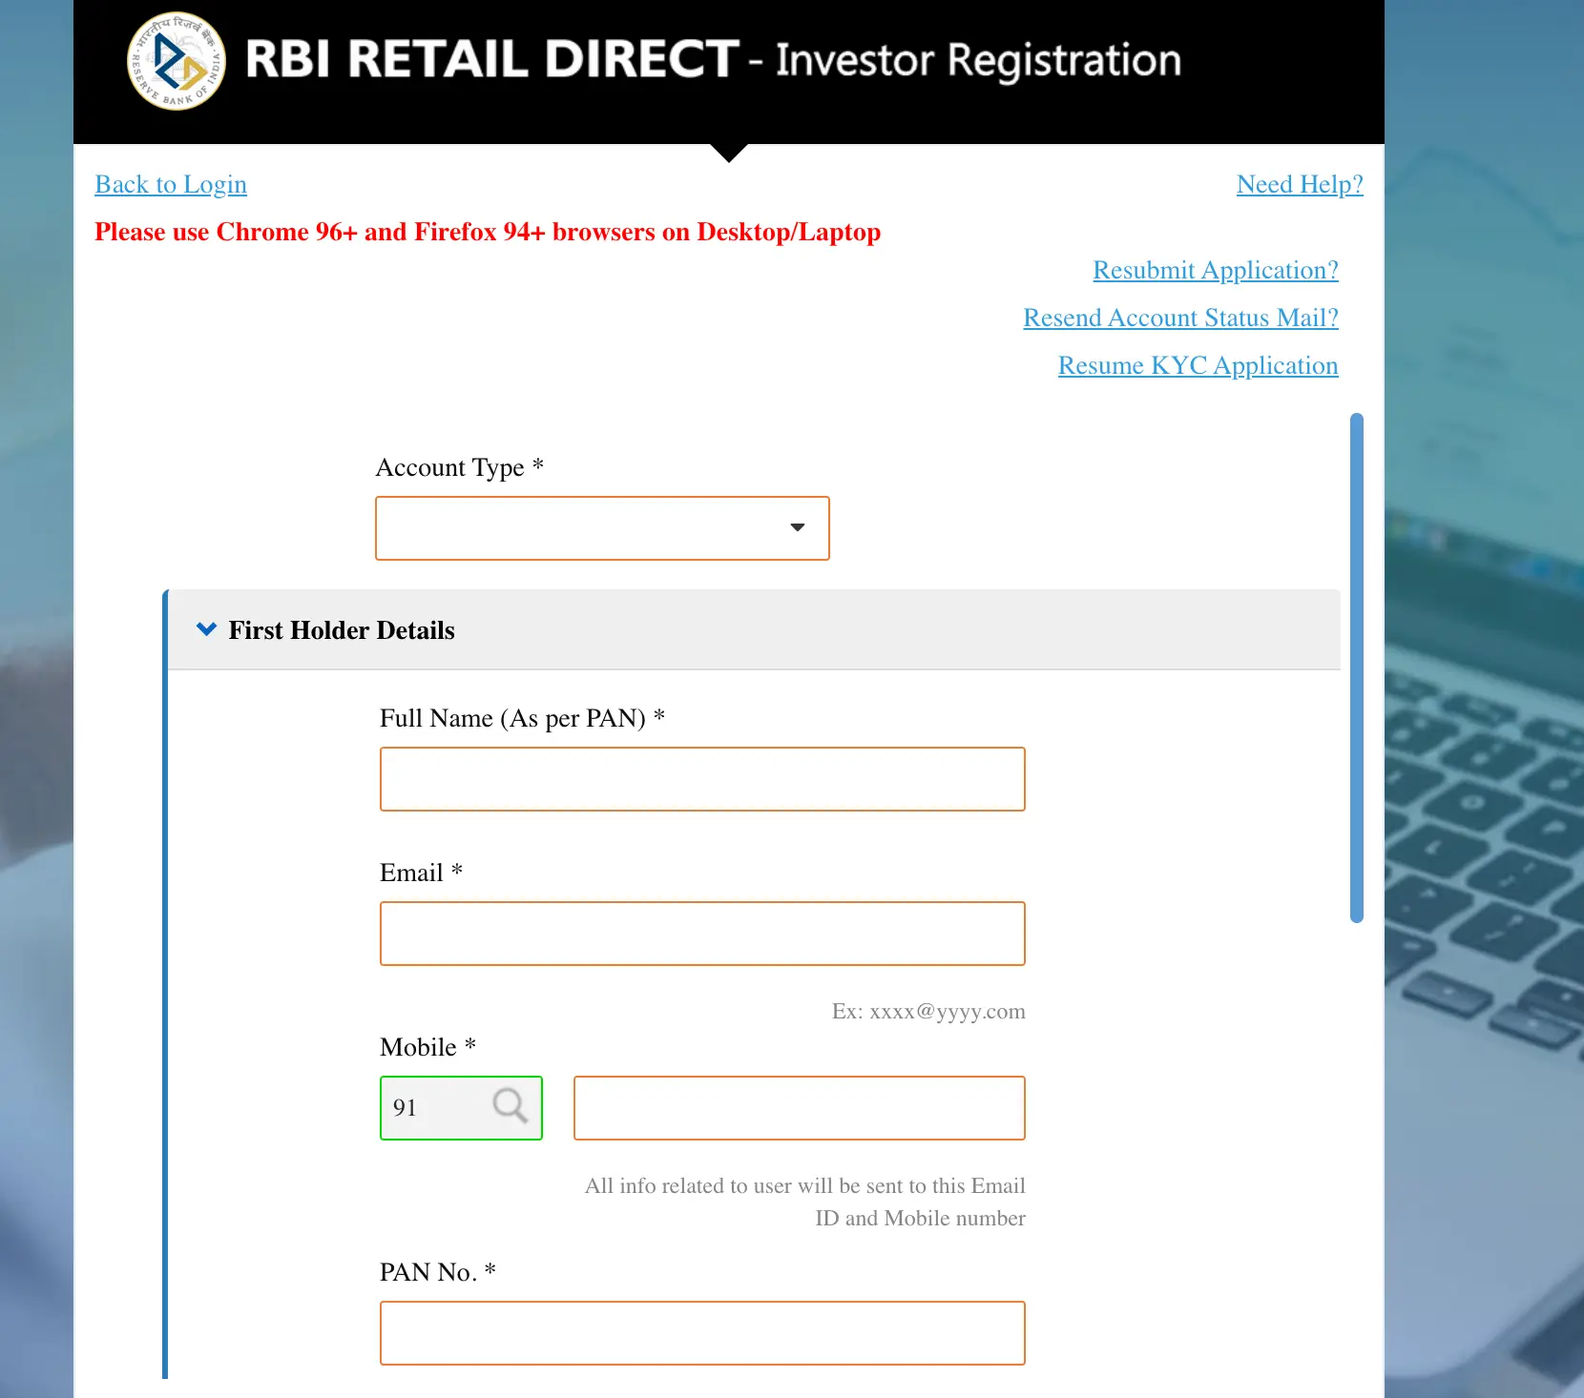Collapse First Holder Details with chevron icon
Screen dimensions: 1584x1398
coord(206,629)
